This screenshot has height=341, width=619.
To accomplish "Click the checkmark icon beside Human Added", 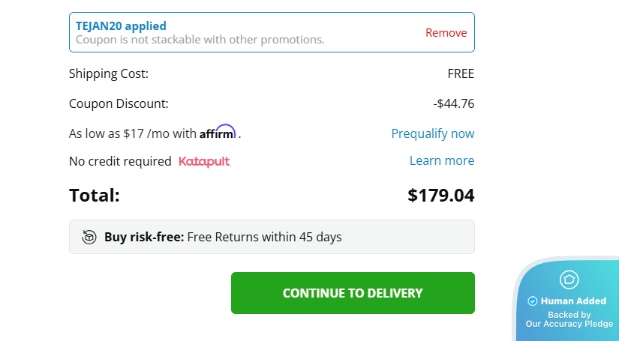I will [x=533, y=301].
